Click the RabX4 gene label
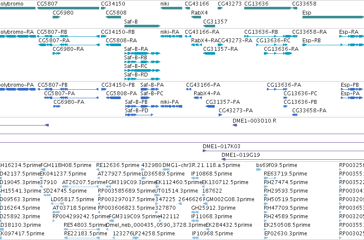 pyautogui.click(x=199, y=13)
